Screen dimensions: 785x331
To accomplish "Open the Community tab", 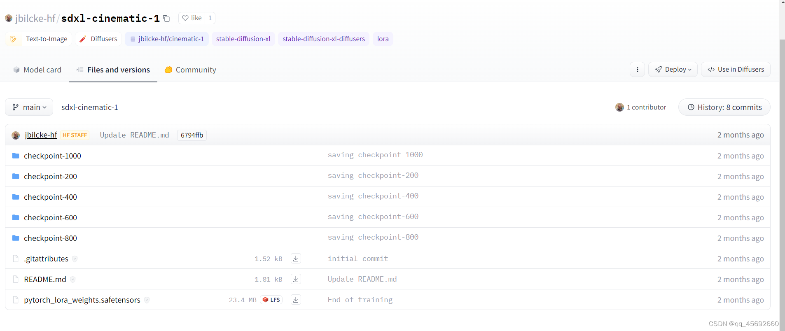I will (x=190, y=70).
